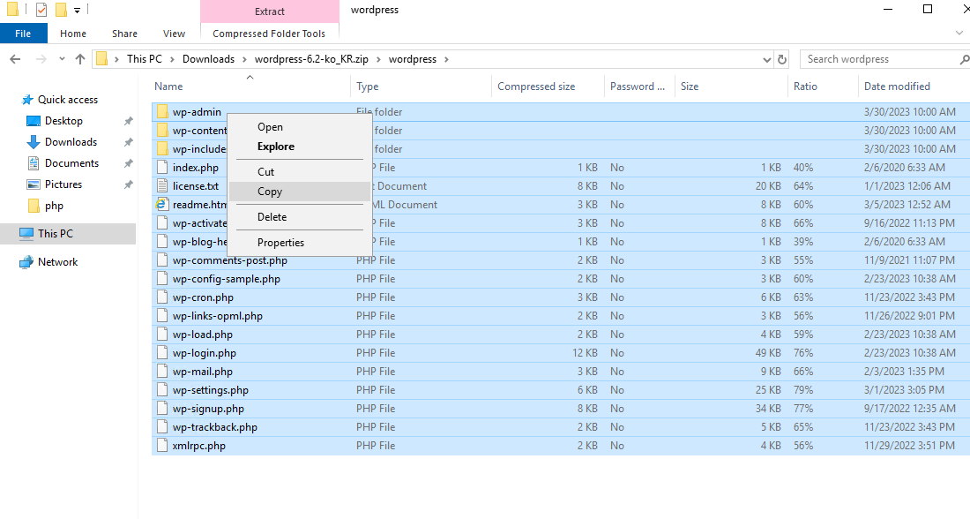The width and height of the screenshot is (970, 519).
Task: Select the Quick access star icon
Action: [x=27, y=100]
